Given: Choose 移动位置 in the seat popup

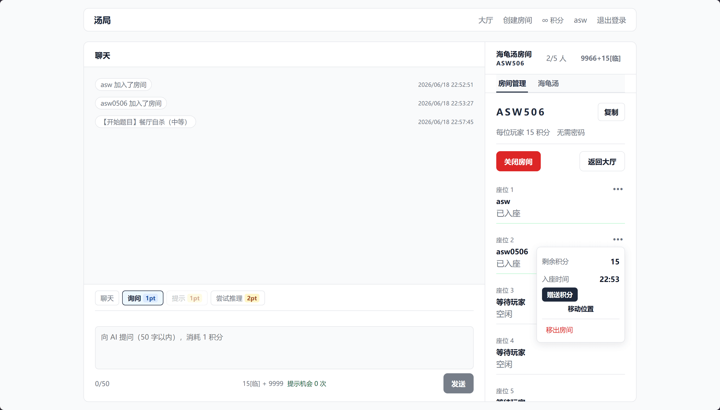Looking at the screenshot, I should (x=580, y=309).
